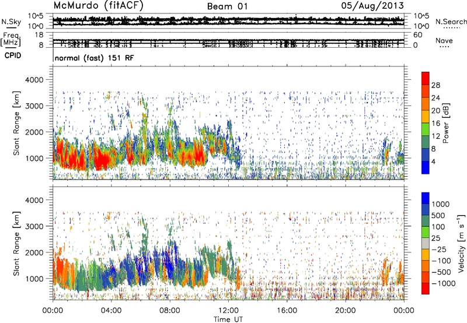Click the gray segment of velocity colorbar

click(x=426, y=243)
